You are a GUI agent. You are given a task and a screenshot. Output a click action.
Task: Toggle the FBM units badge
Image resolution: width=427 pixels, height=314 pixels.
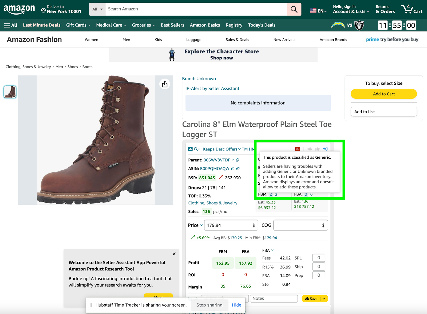(x=271, y=194)
